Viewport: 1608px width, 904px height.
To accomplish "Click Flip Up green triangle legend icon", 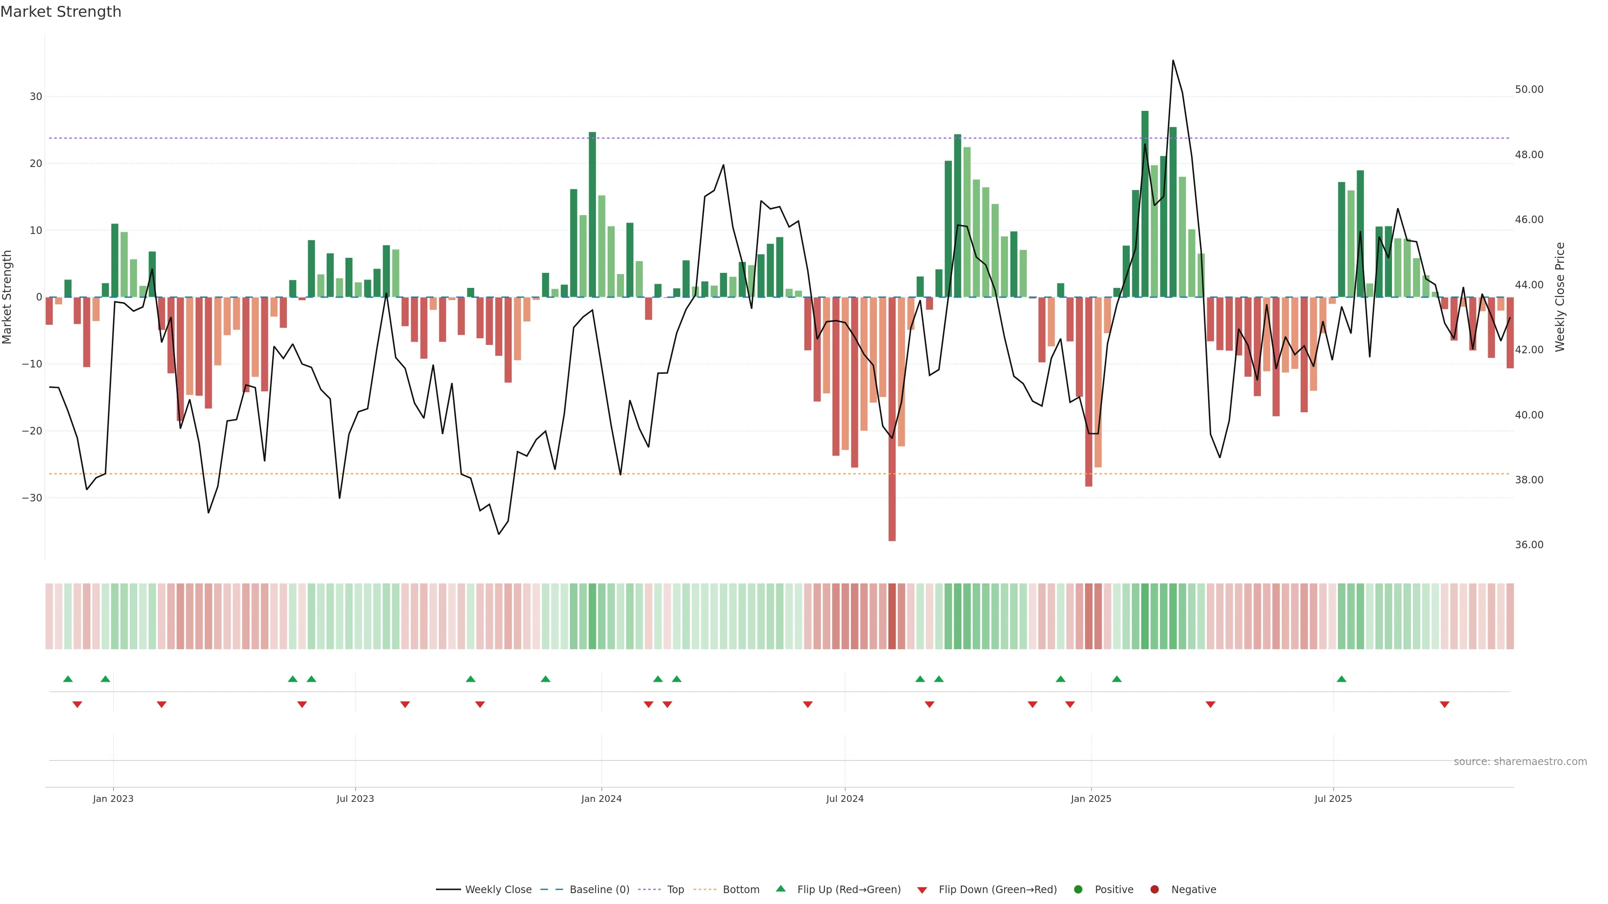I will 780,889.
